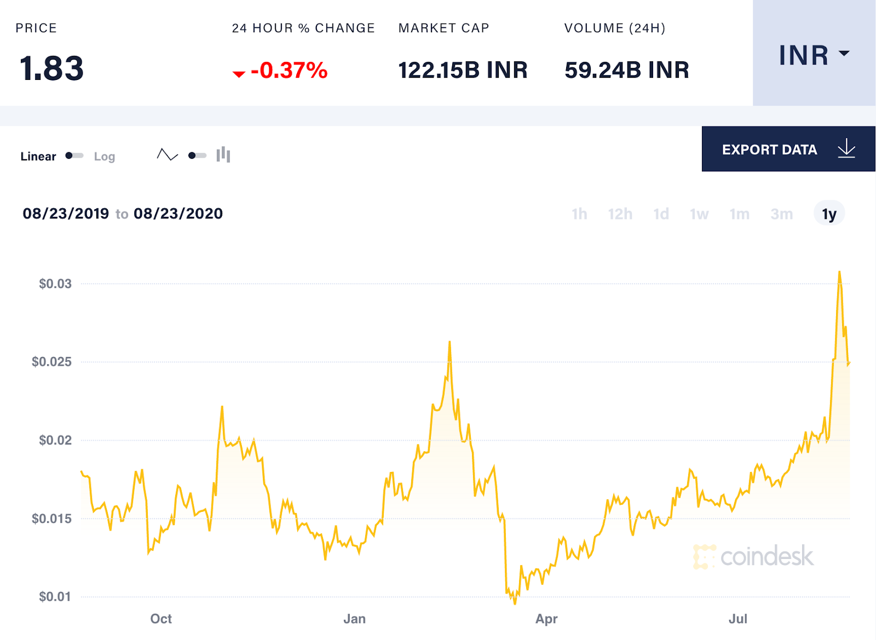Click the download arrow icon on Export Data

[846, 149]
